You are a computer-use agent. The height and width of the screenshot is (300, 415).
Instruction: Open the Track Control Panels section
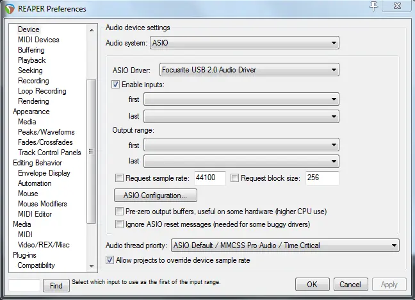[x=49, y=153]
